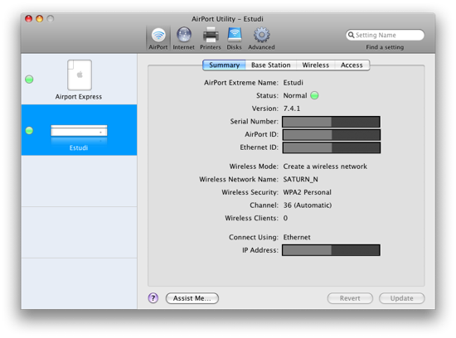
Task: Switch to the Wireless tab
Action: click(316, 65)
